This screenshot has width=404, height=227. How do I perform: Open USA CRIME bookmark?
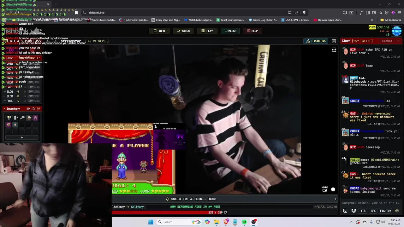pos(295,20)
